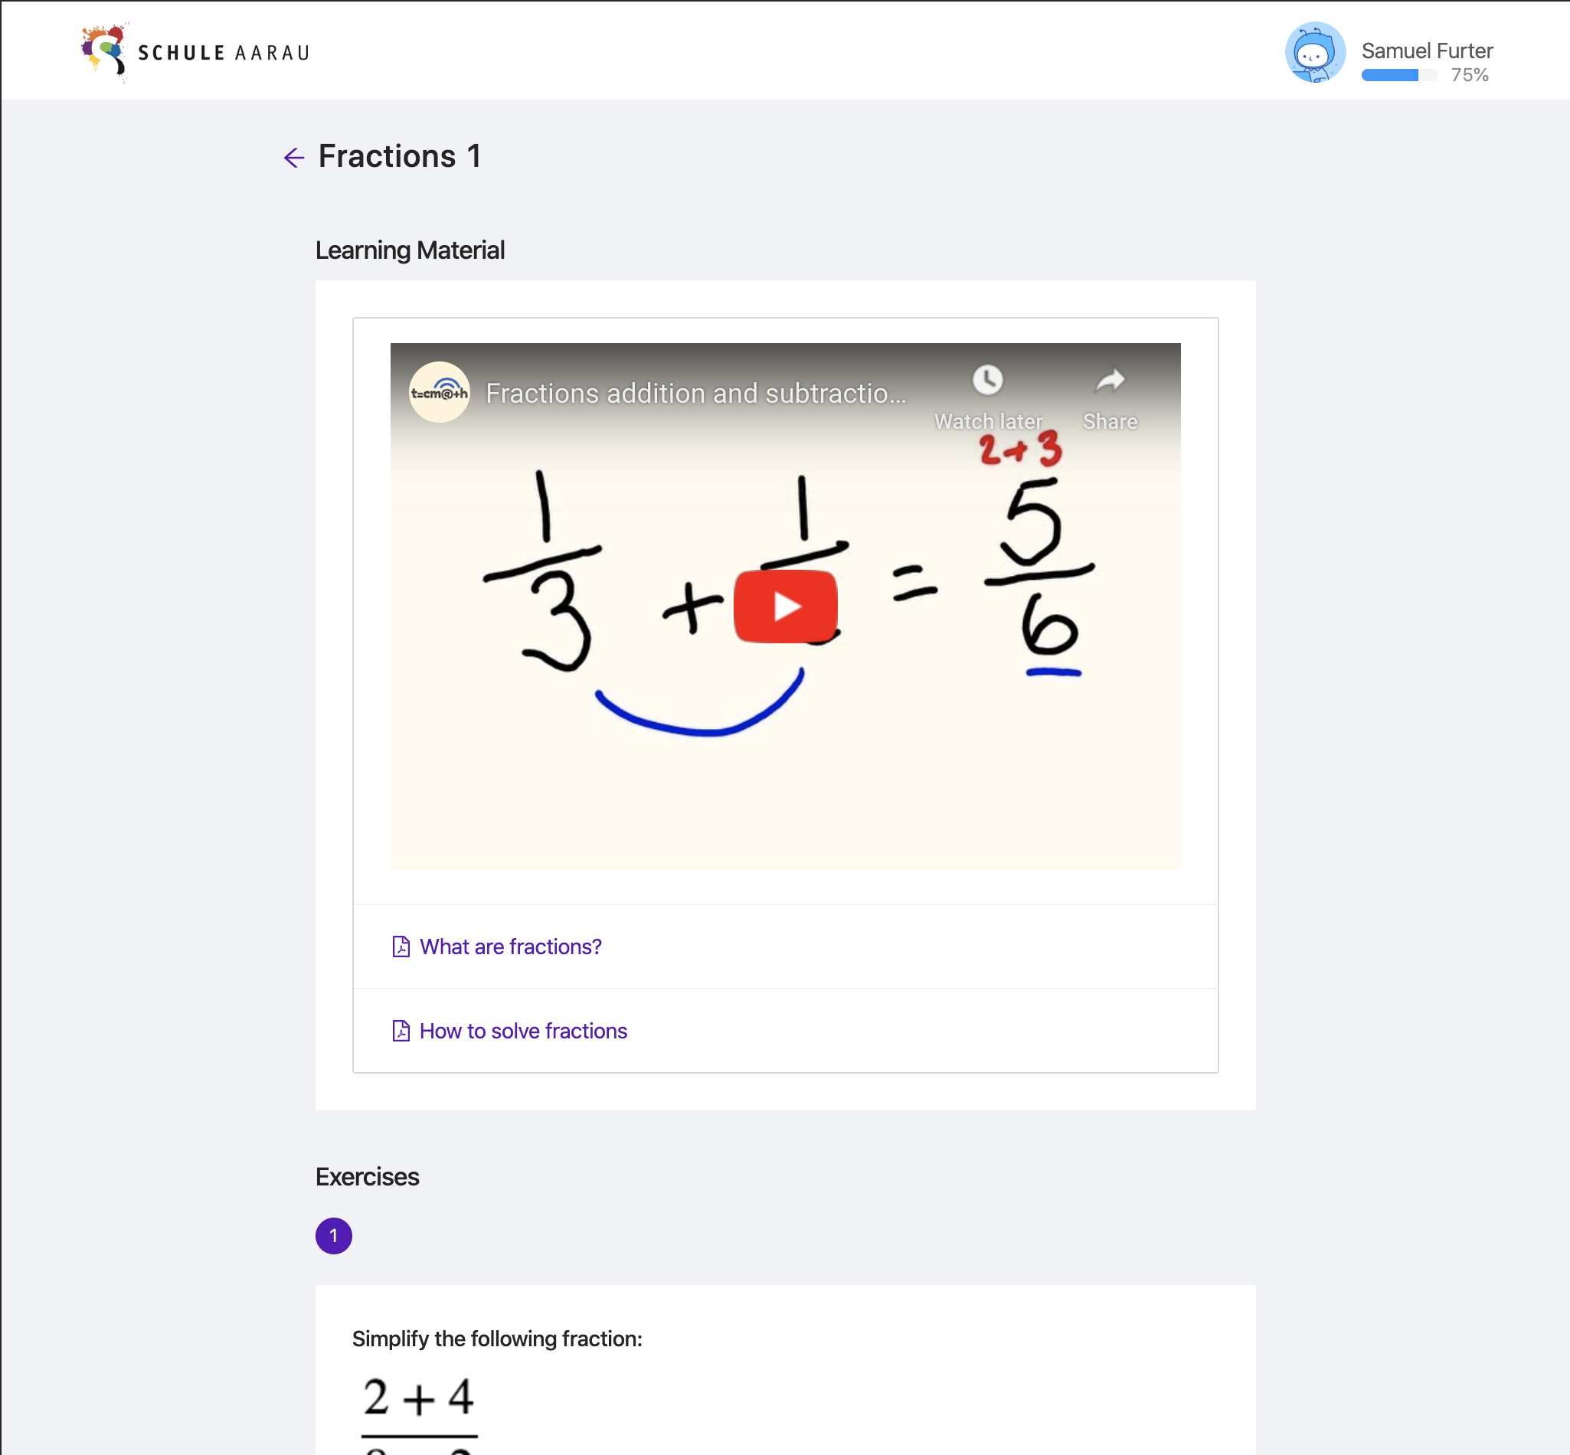The image size is (1570, 1455).
Task: Open the What are fractions? document
Action: tap(510, 947)
